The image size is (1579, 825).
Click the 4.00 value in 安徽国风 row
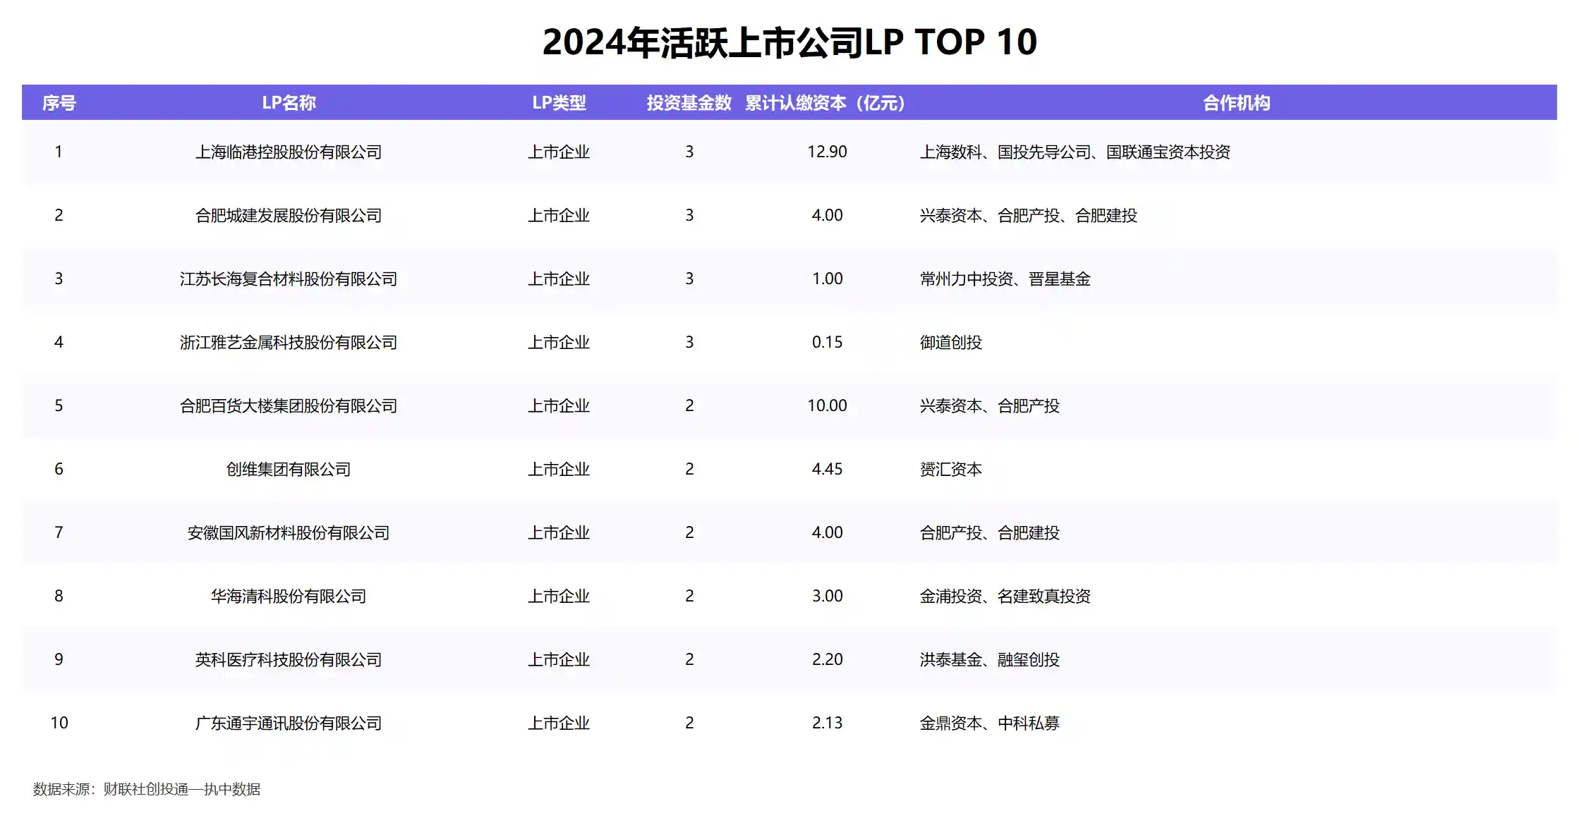(x=827, y=532)
